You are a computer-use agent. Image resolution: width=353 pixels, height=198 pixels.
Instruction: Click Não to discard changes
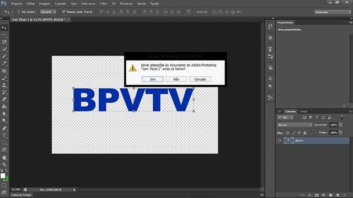click(x=176, y=79)
